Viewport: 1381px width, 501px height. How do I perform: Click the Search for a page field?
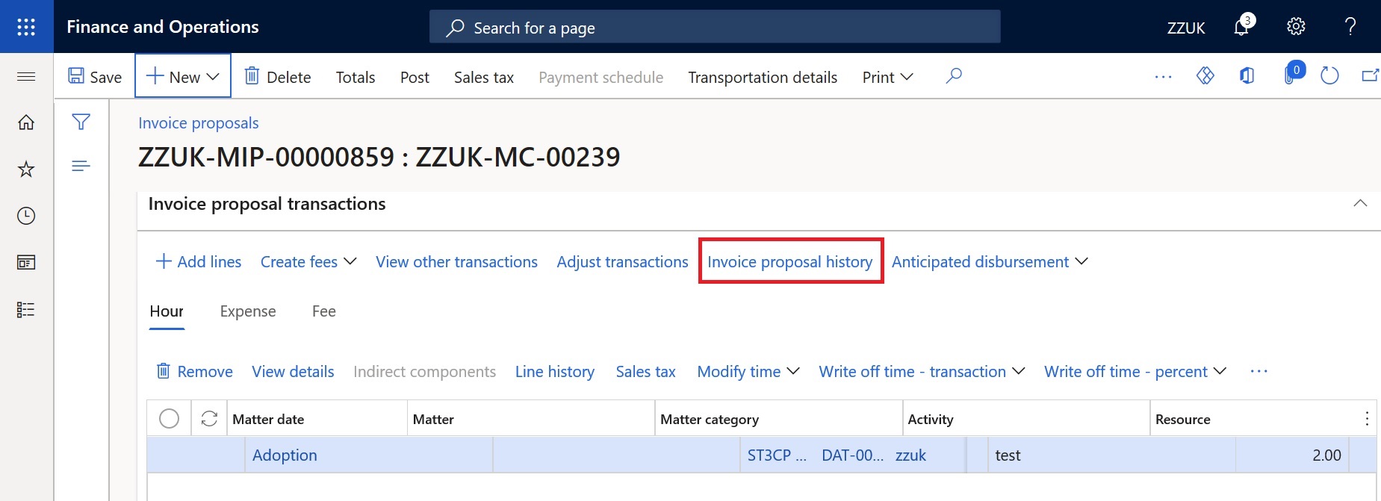[x=715, y=28]
